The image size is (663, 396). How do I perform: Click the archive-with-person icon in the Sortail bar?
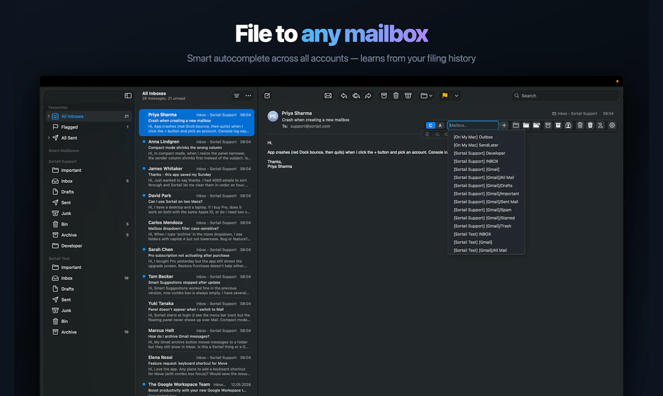click(x=569, y=125)
